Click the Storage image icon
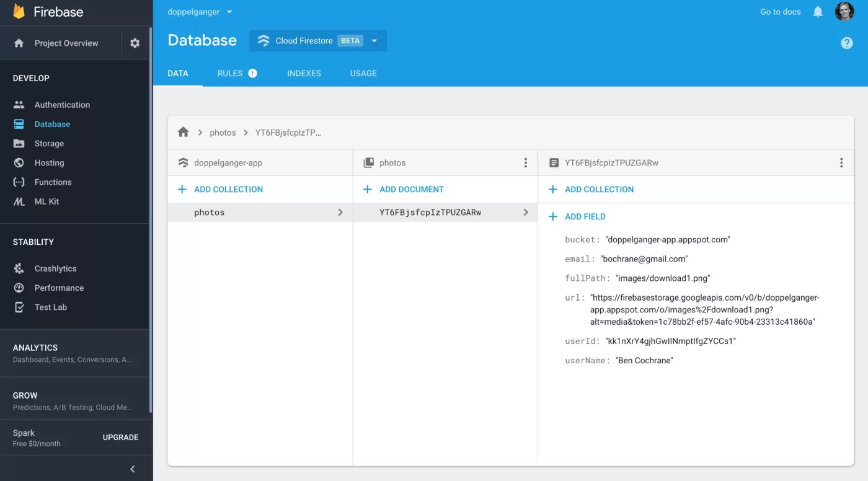The height and width of the screenshot is (481, 868). coord(19,143)
